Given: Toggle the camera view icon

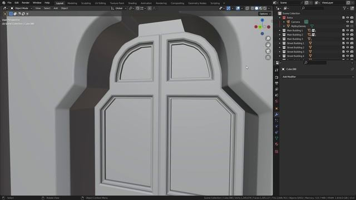Looking at the screenshot, I should (x=268, y=51).
